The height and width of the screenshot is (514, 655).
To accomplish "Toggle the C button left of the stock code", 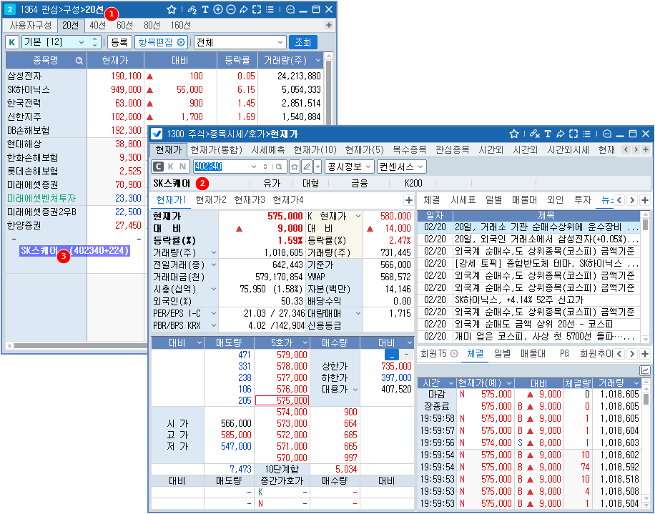I will click(159, 167).
